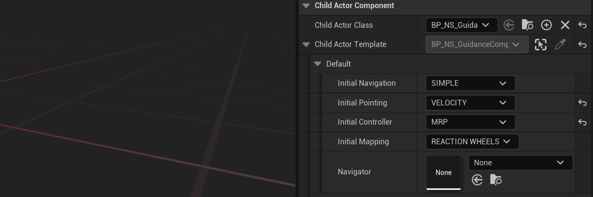
Task: Reset Child Actor Template to default
Action: click(x=582, y=45)
